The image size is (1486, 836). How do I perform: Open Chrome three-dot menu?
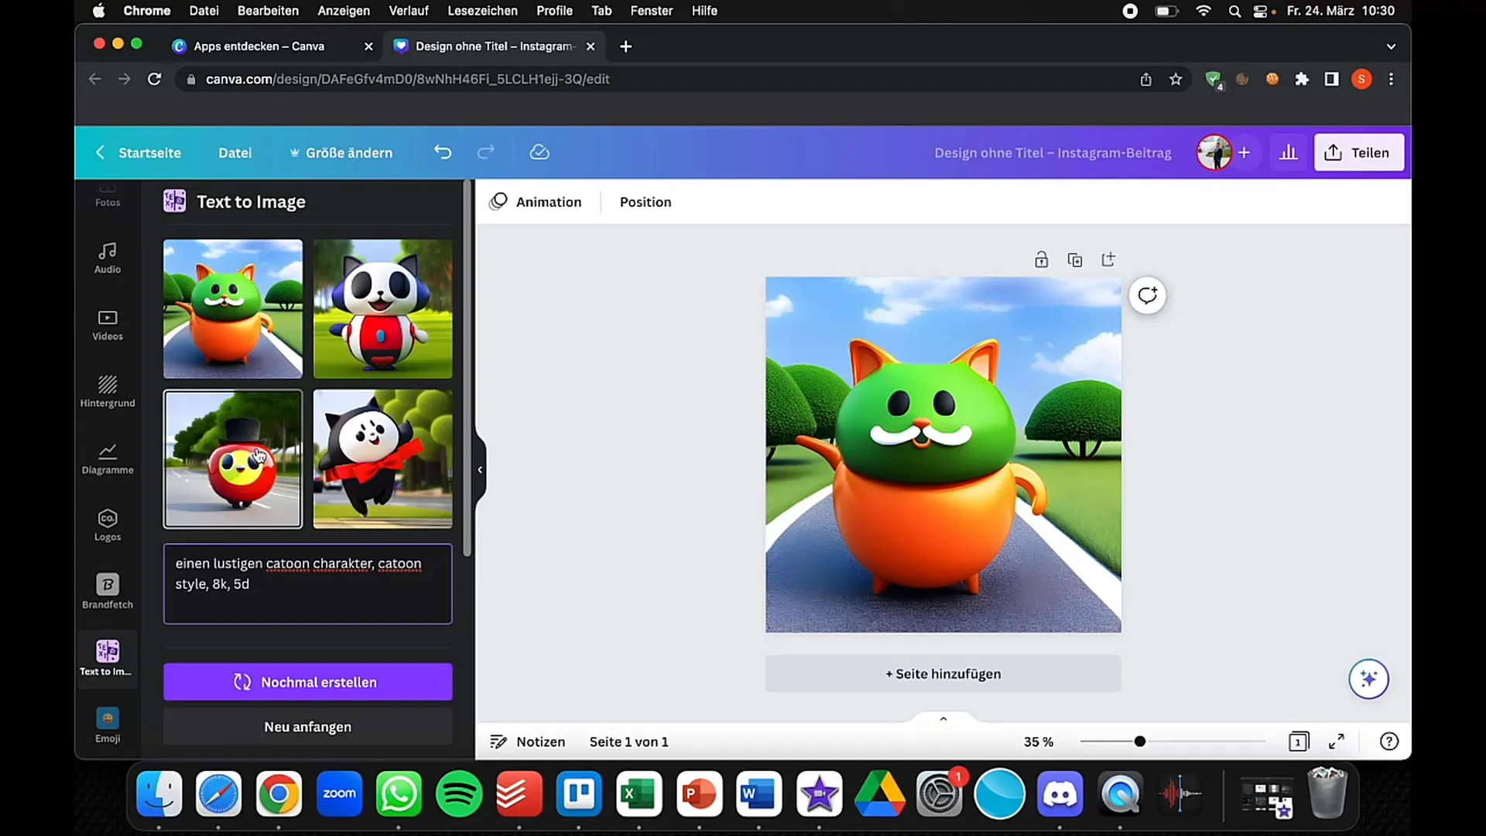coord(1391,79)
